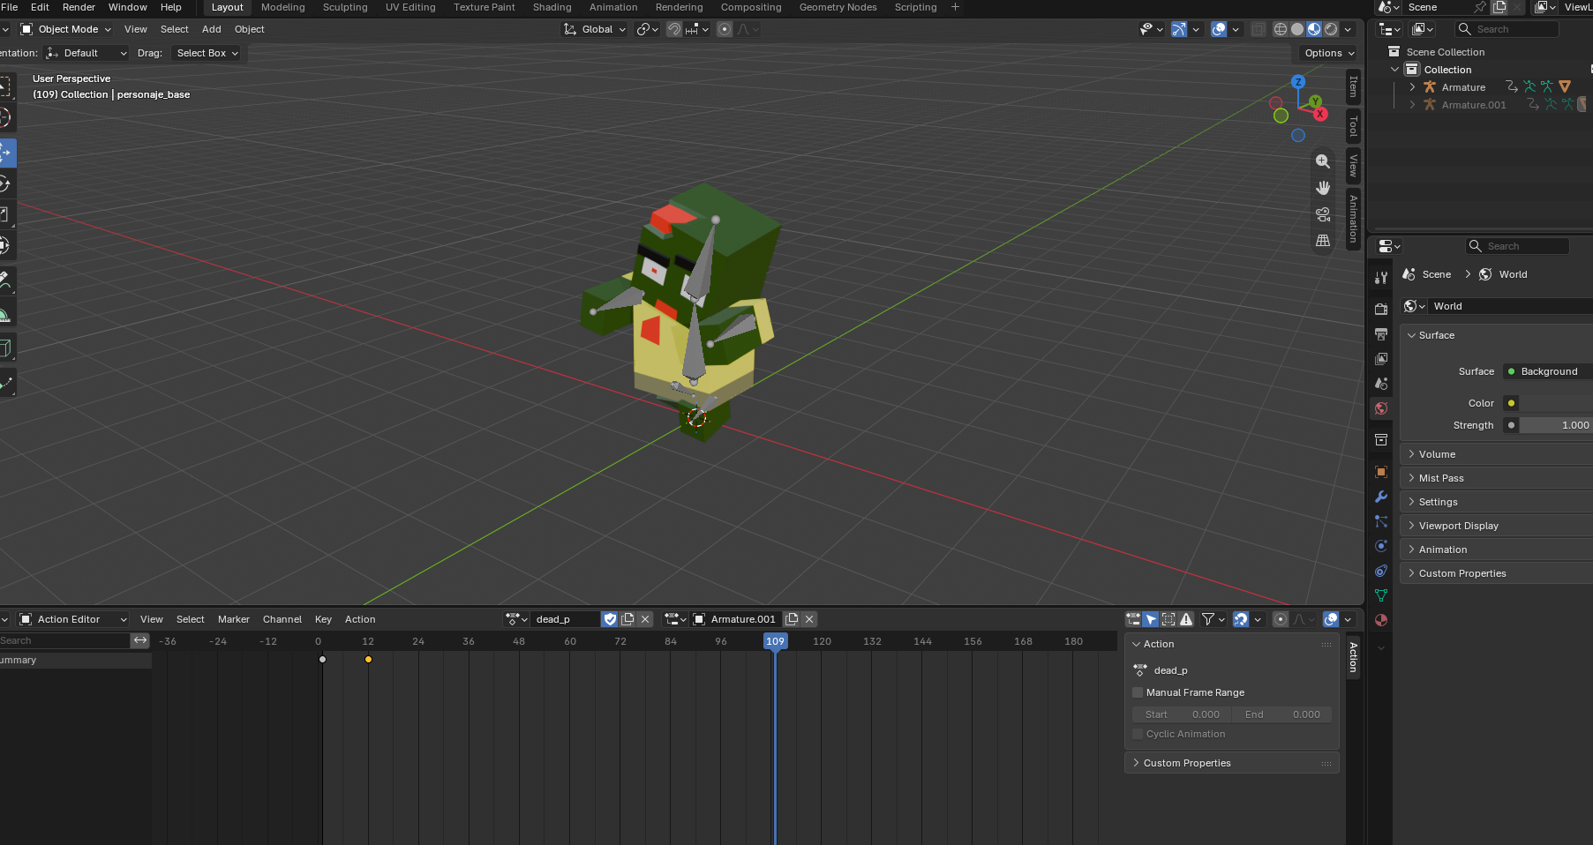Open the Global transform orientation dropdown

pos(594,29)
